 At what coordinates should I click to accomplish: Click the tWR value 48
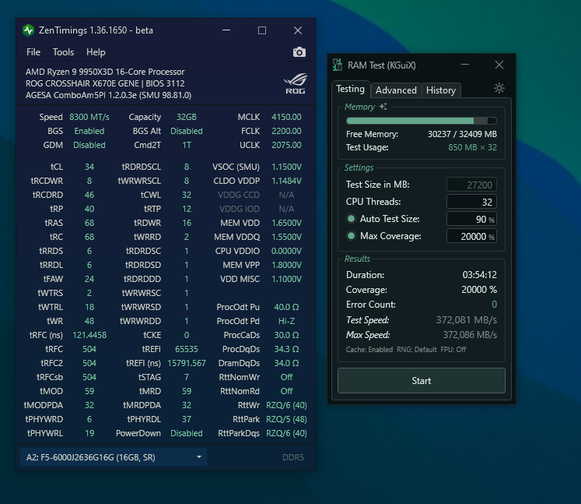coord(89,321)
